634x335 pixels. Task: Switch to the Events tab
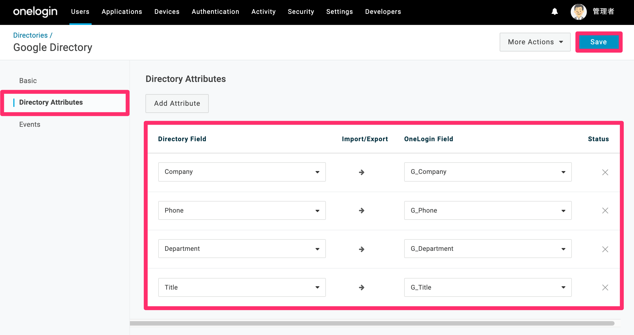pos(30,124)
